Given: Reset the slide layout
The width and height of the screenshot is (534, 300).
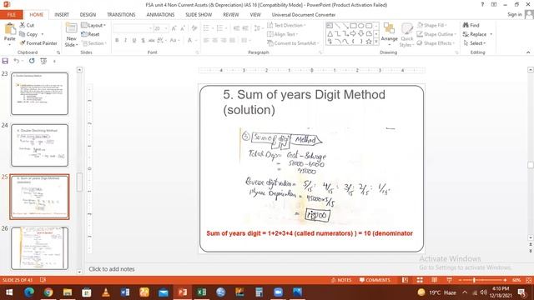Looking at the screenshot, I should (x=90, y=34).
